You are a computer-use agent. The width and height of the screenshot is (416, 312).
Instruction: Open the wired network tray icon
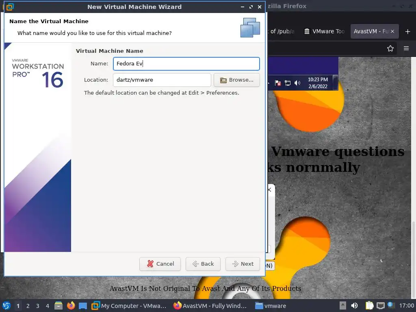(x=380, y=306)
